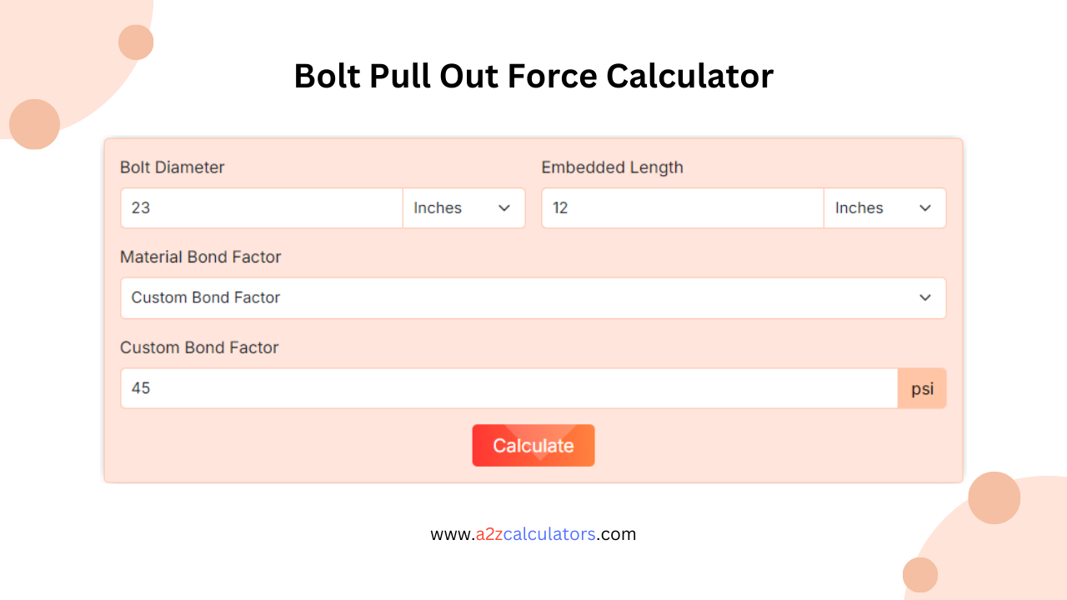Viewport: 1067px width, 600px height.
Task: Click the Custom Bond Factor label text
Action: (199, 347)
